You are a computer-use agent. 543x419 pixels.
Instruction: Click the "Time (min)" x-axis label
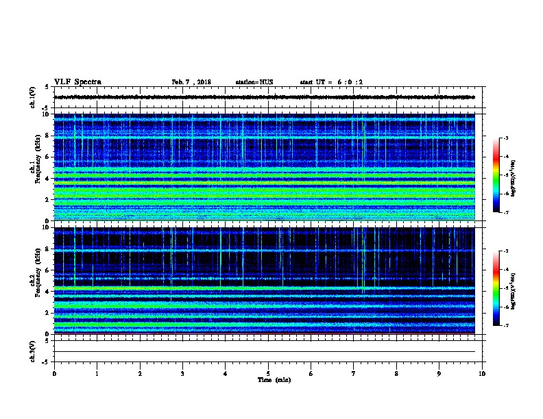[x=274, y=380]
